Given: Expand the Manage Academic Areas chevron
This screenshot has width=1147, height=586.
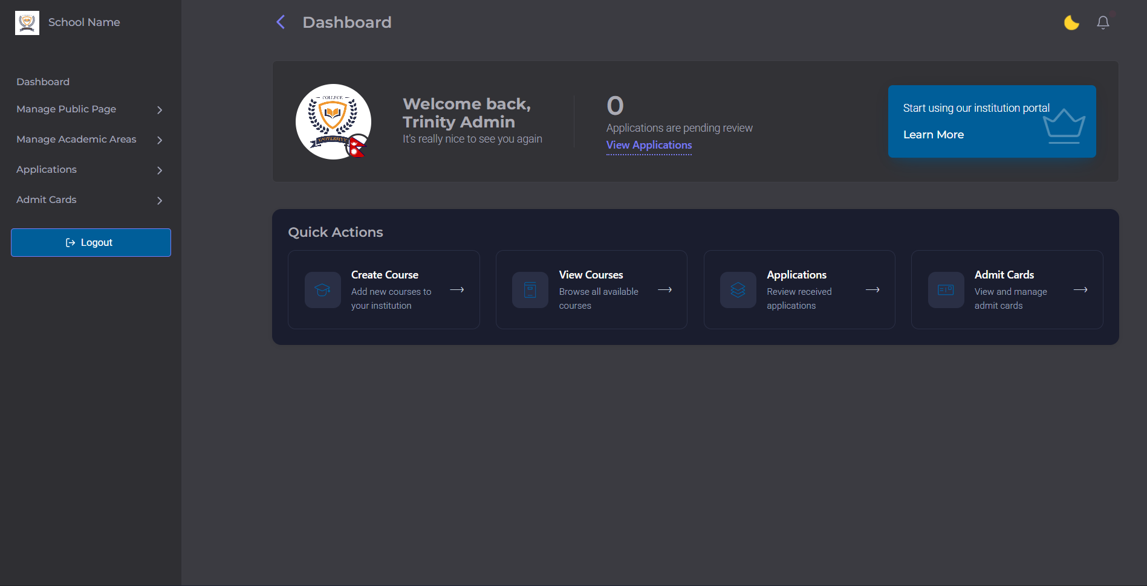Looking at the screenshot, I should coord(160,140).
